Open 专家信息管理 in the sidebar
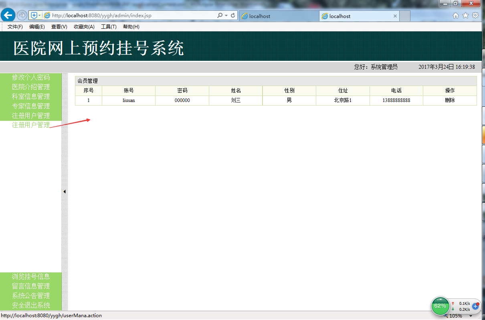This screenshot has width=485, height=320. pos(31,106)
